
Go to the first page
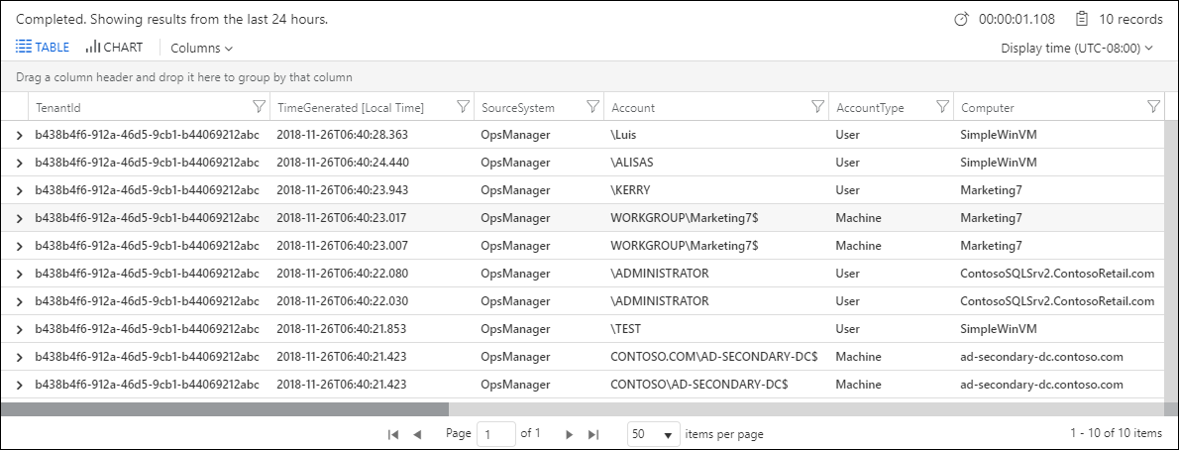tap(393, 434)
